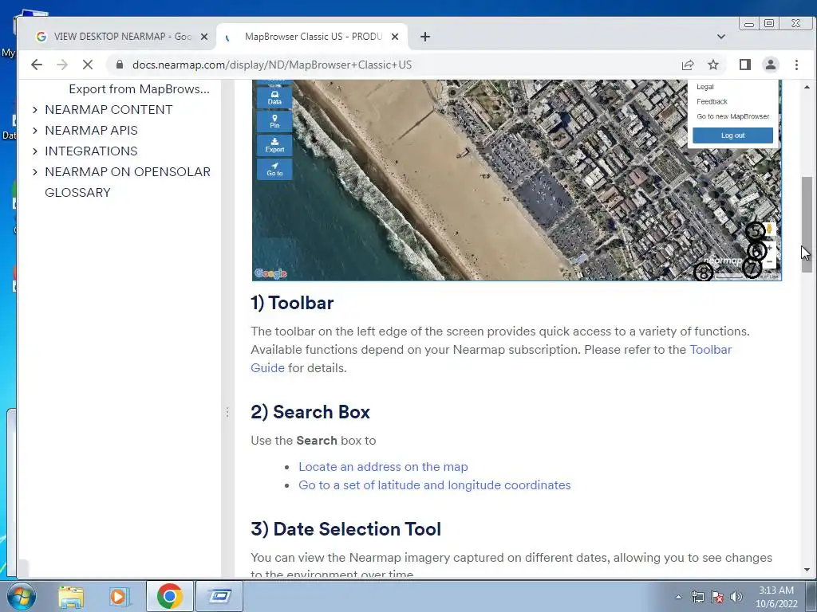The width and height of the screenshot is (817, 612).
Task: Click Feedback in the map image menu
Action: coord(712,101)
